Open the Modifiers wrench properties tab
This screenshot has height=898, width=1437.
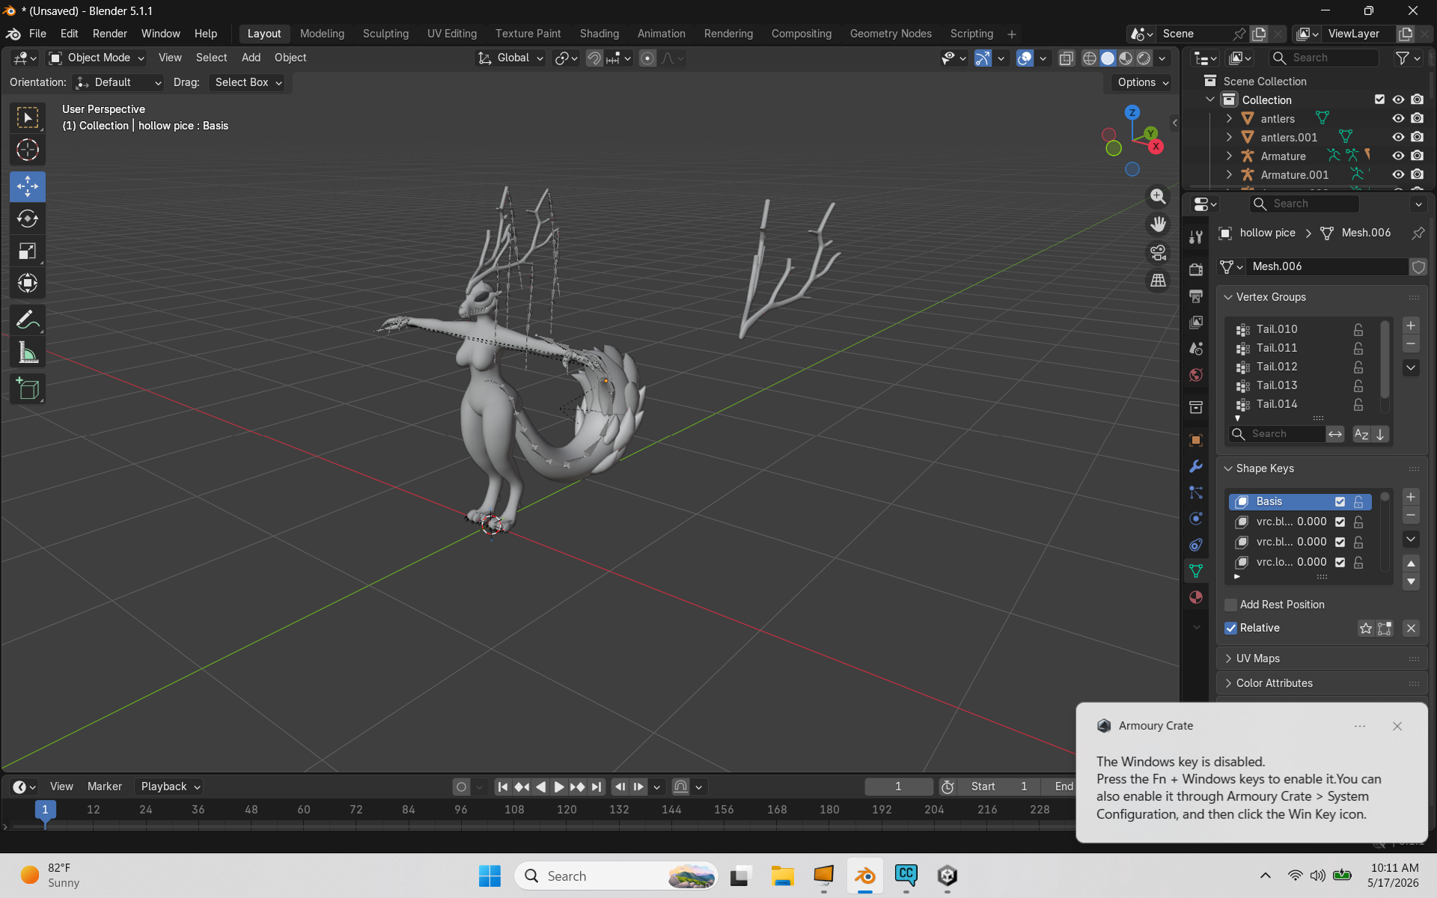(x=1196, y=466)
